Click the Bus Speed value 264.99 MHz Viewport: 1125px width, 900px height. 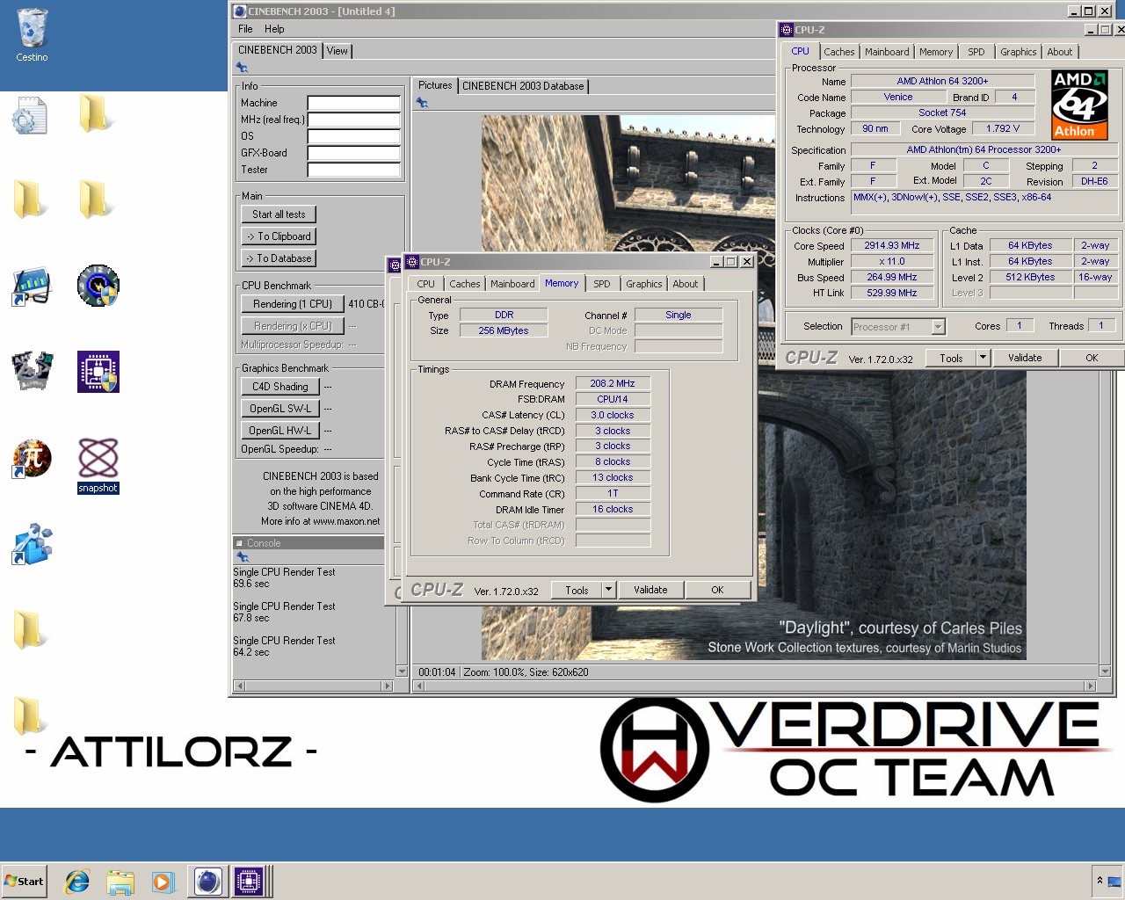[x=891, y=278]
